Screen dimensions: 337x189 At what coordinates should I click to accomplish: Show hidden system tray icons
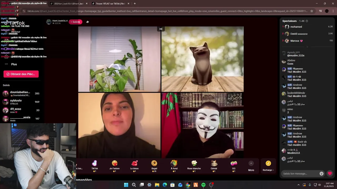pyautogui.click(x=298, y=185)
